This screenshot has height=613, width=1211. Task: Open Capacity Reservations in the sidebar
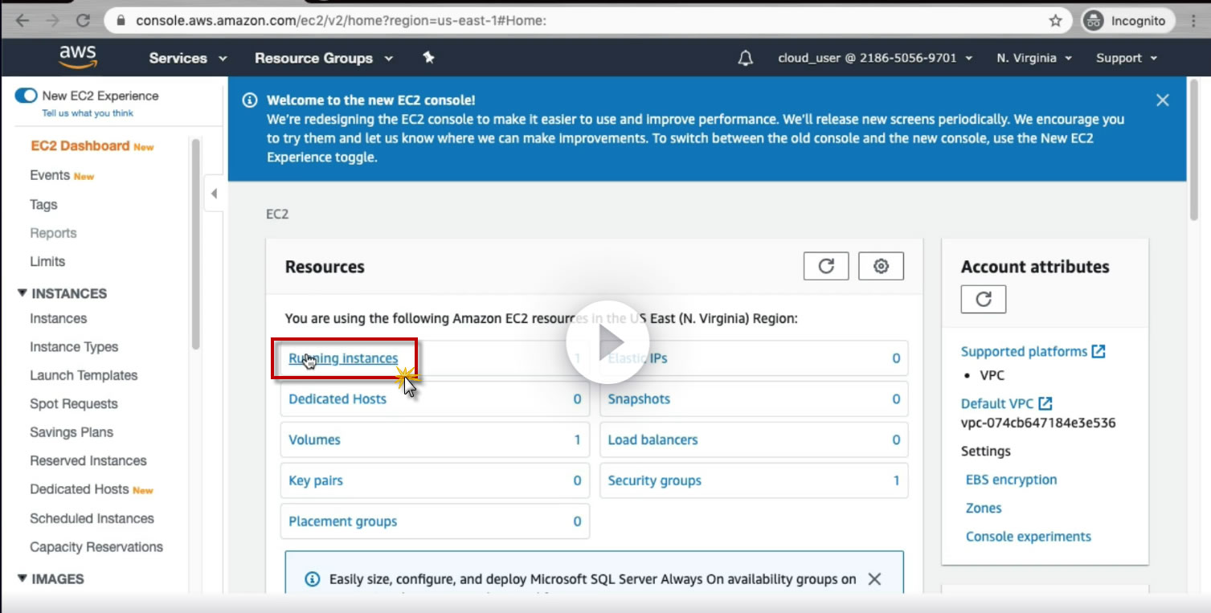(x=96, y=546)
